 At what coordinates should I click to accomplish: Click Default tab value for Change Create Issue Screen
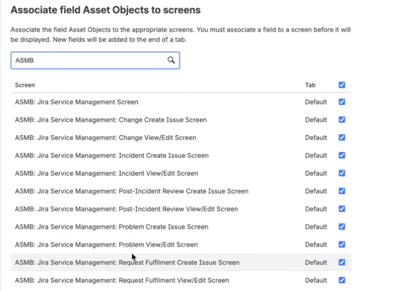(x=316, y=120)
